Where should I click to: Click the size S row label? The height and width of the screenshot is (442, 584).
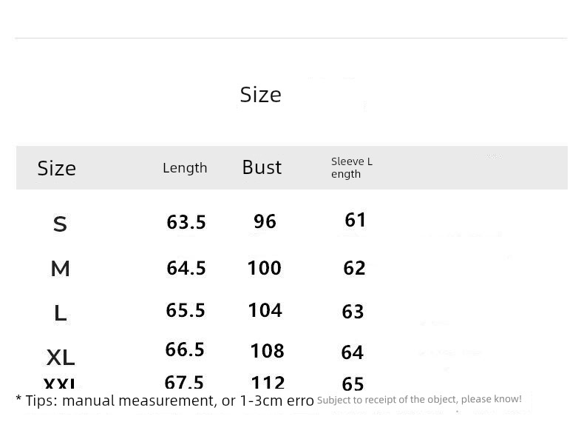[x=60, y=224]
